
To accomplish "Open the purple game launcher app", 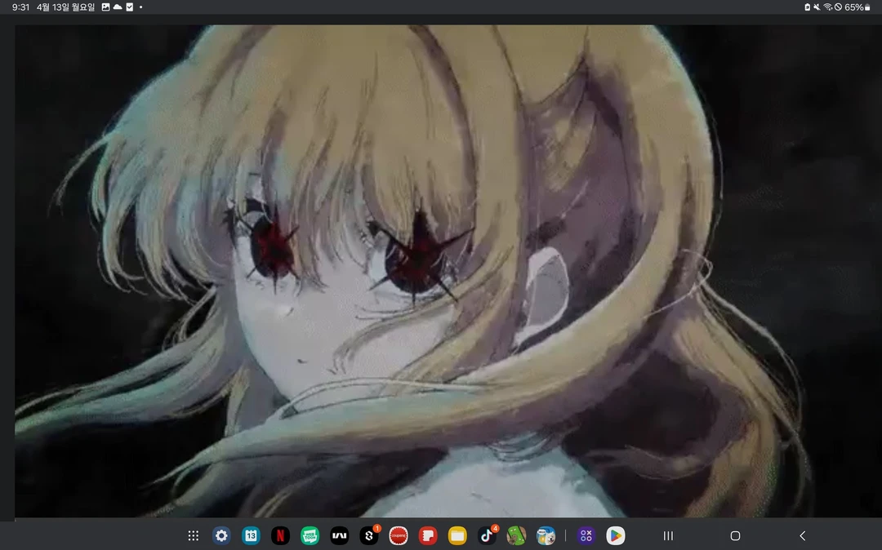I will pos(586,536).
